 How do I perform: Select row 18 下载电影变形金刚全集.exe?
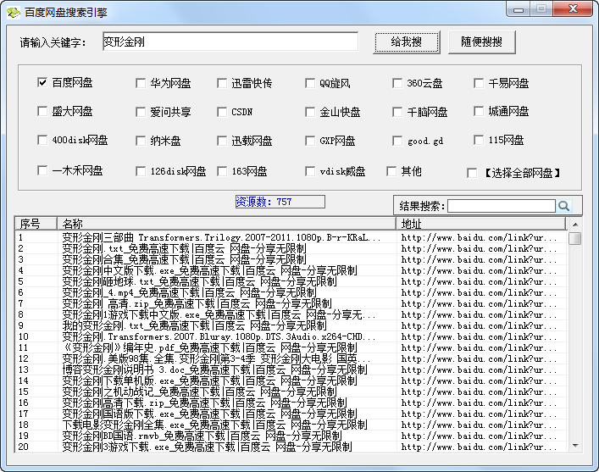(x=291, y=425)
